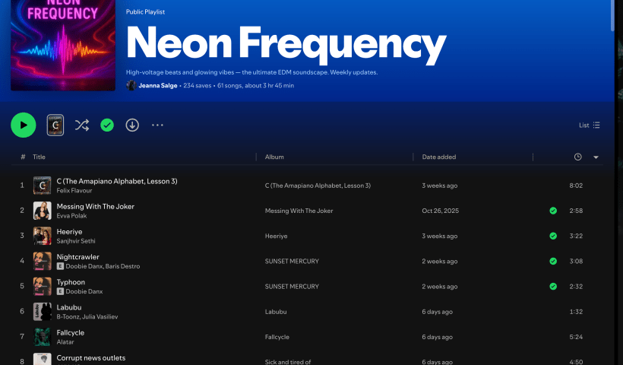Uncheck saved checkmark on Typhoon row
Screen dimensions: 623x365
tap(553, 287)
